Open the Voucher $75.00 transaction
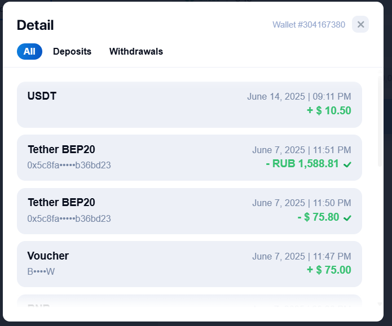Screen dimensions: 392x326 (x=190, y=264)
